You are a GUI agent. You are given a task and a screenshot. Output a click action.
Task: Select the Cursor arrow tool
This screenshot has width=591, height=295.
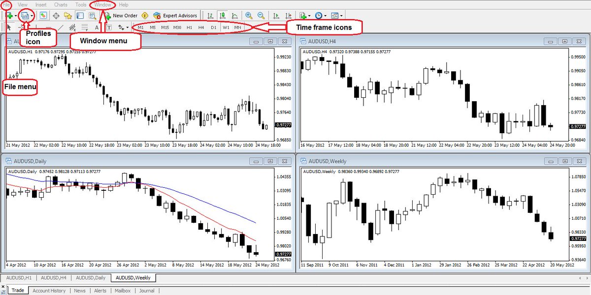tap(9, 27)
